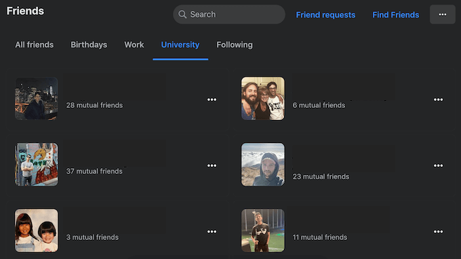Click the Find Friends link

click(396, 15)
